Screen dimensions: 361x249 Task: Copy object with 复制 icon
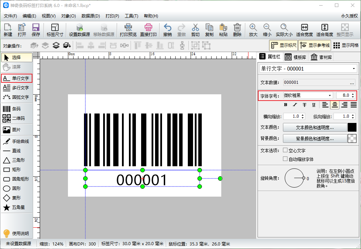coord(209,30)
